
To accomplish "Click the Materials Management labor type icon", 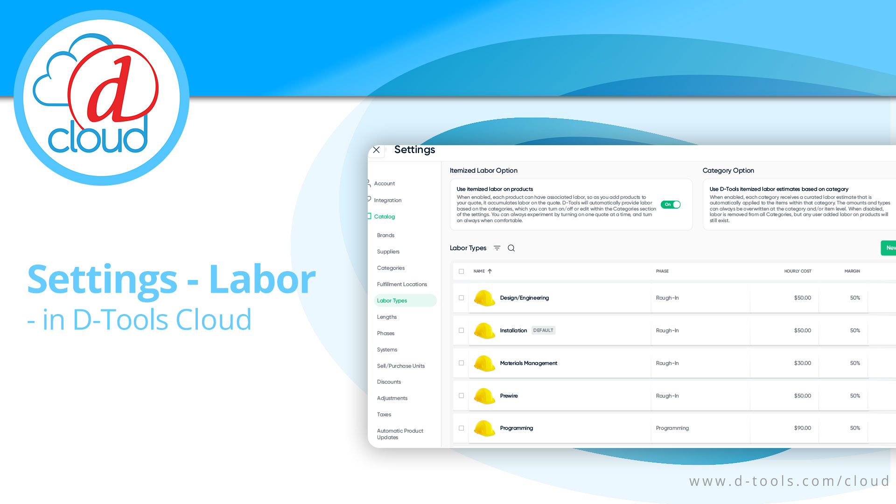I will point(483,363).
